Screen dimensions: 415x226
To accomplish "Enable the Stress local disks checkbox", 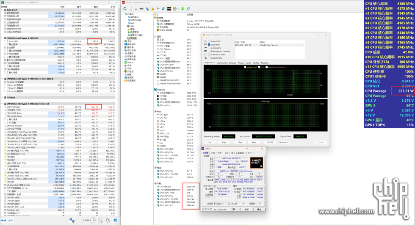I will (x=209, y=54).
